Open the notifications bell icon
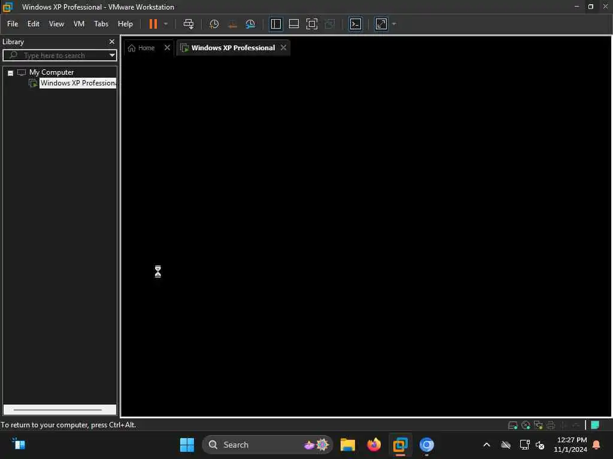613x459 pixels. (597, 445)
